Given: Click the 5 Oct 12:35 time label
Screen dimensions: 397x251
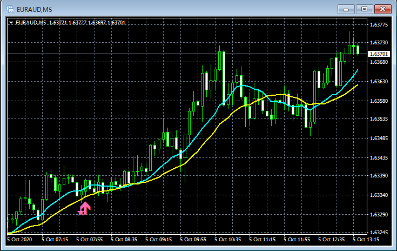Looking at the screenshot, I should coord(332,239).
